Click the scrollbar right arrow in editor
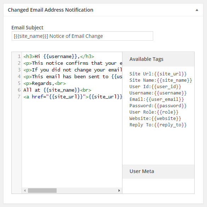Screen dimensions: 207x207 click(119, 190)
